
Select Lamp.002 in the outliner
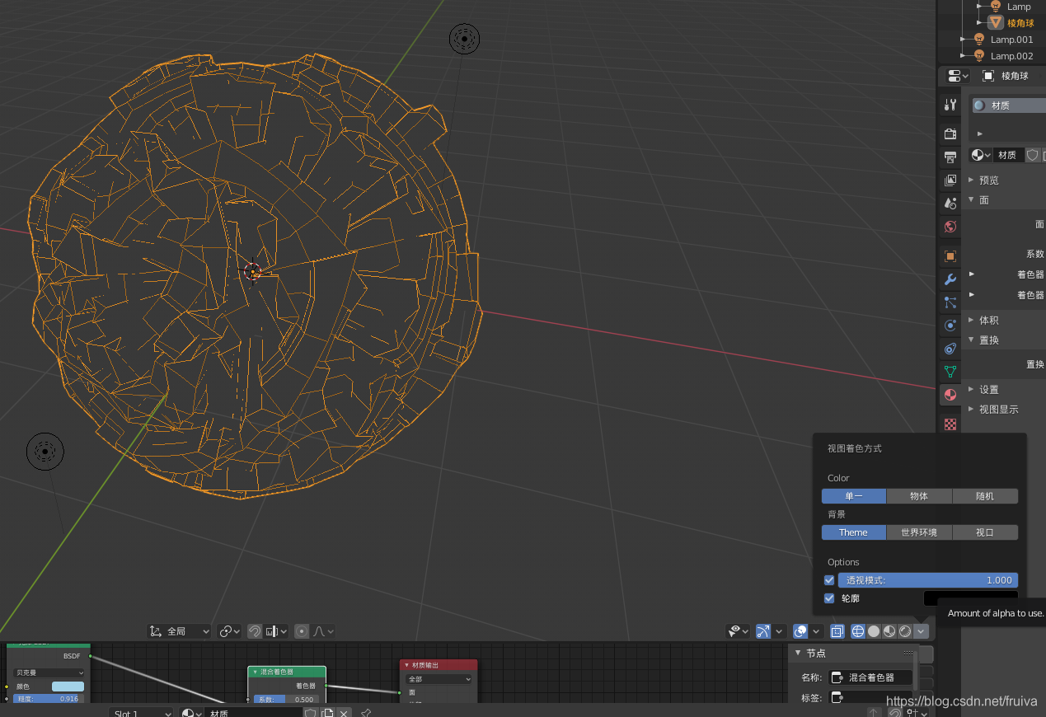[x=1011, y=56]
